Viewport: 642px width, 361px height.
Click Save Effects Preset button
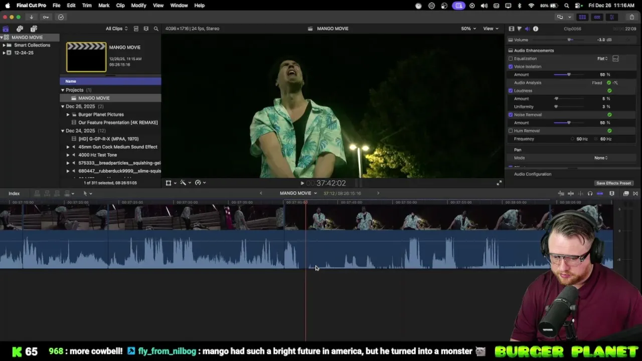(x=613, y=184)
